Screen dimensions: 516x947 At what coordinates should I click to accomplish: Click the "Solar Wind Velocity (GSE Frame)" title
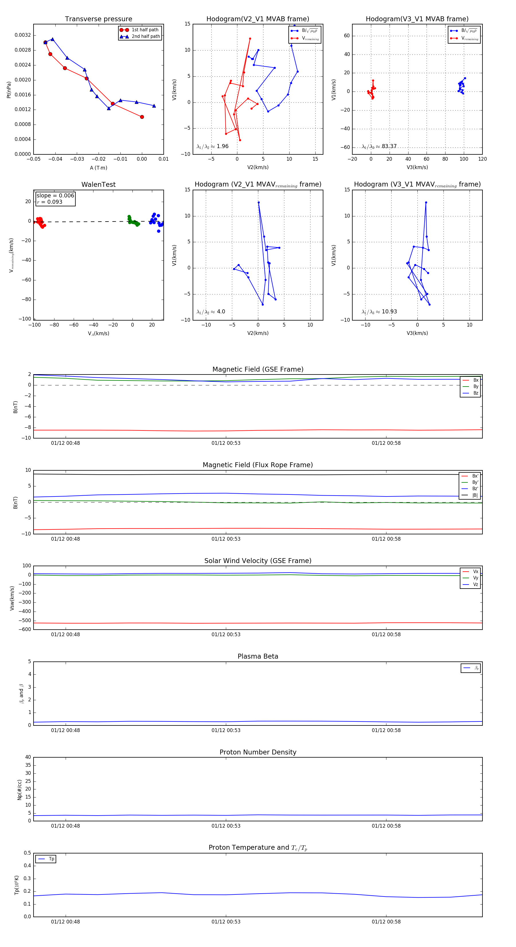click(x=258, y=561)
